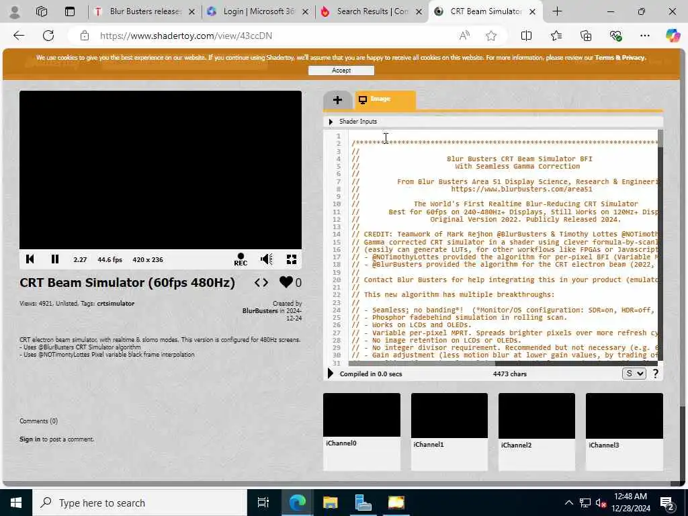Click the 420 x 236 resolution text
The height and width of the screenshot is (516, 688).
[148, 260]
